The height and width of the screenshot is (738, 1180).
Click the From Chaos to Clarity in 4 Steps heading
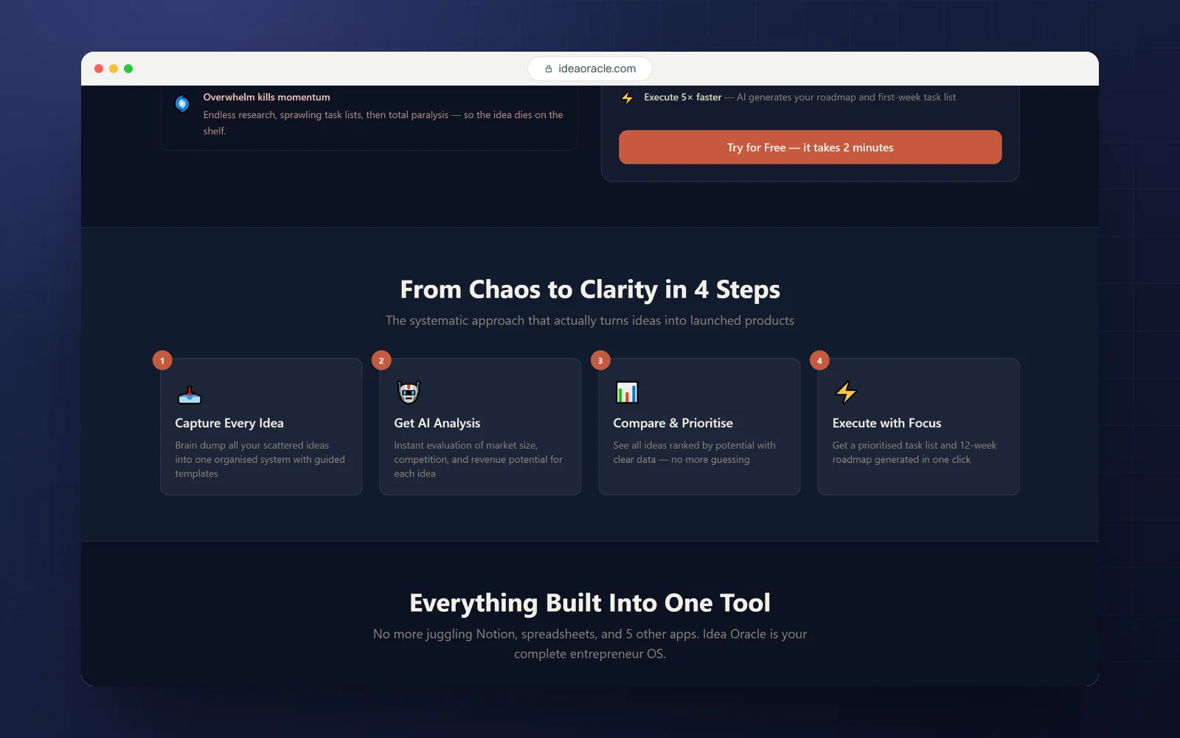[x=590, y=289]
